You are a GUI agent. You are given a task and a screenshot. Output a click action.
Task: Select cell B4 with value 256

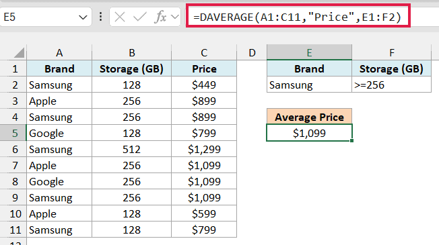point(131,117)
